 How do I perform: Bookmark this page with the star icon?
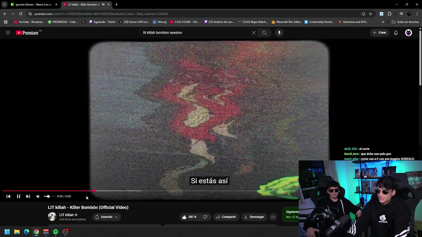coord(371,14)
